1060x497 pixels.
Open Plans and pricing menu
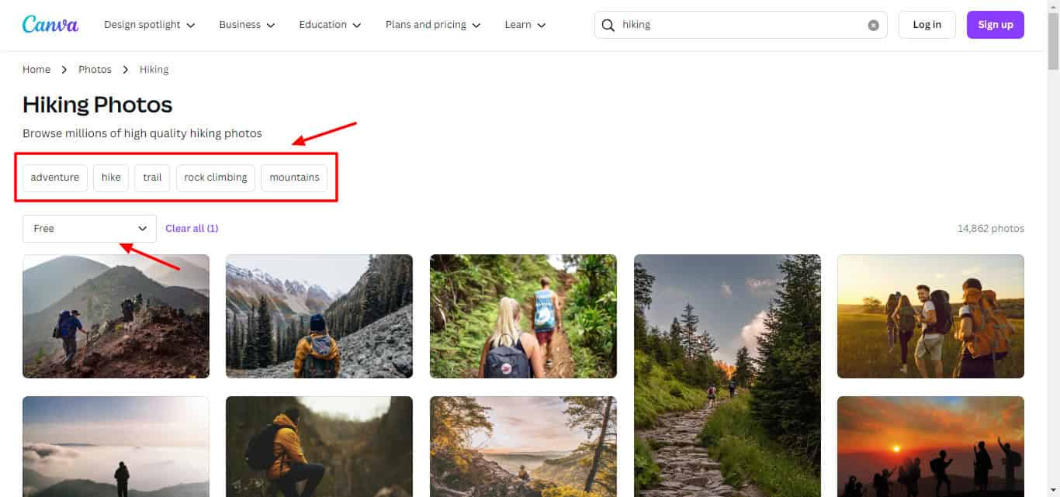tap(433, 25)
